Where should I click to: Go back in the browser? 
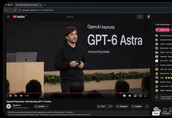click(x=6, y=10)
